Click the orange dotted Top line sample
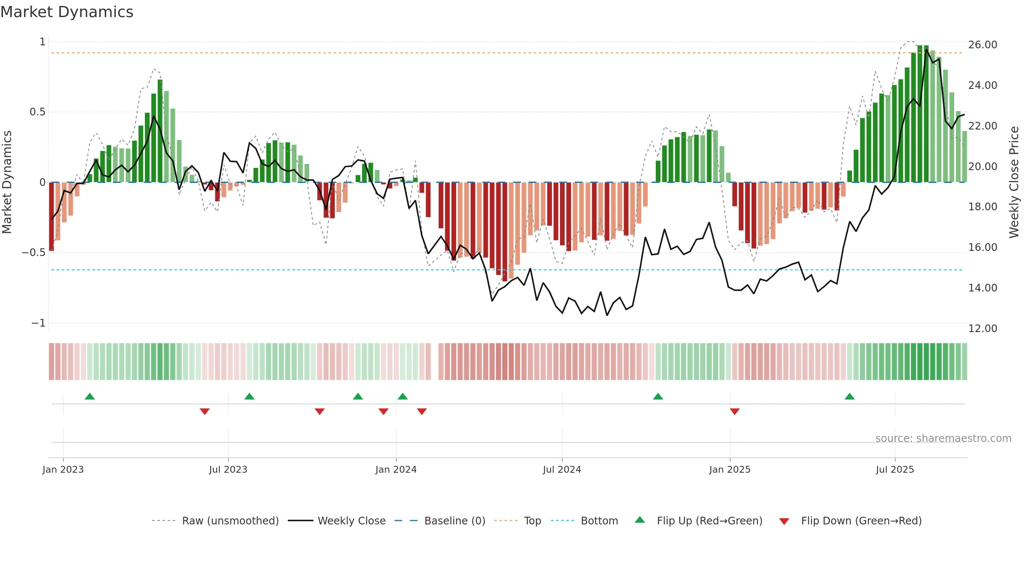 pos(506,521)
